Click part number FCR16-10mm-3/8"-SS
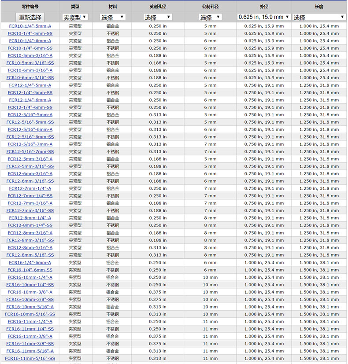 pos(30,299)
